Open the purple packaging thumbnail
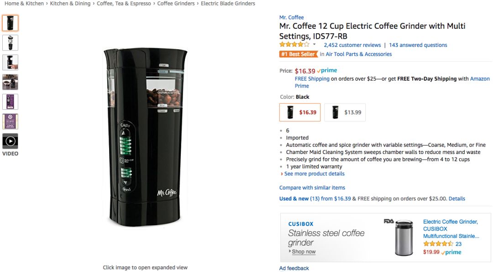The width and height of the screenshot is (493, 272). tap(10, 102)
